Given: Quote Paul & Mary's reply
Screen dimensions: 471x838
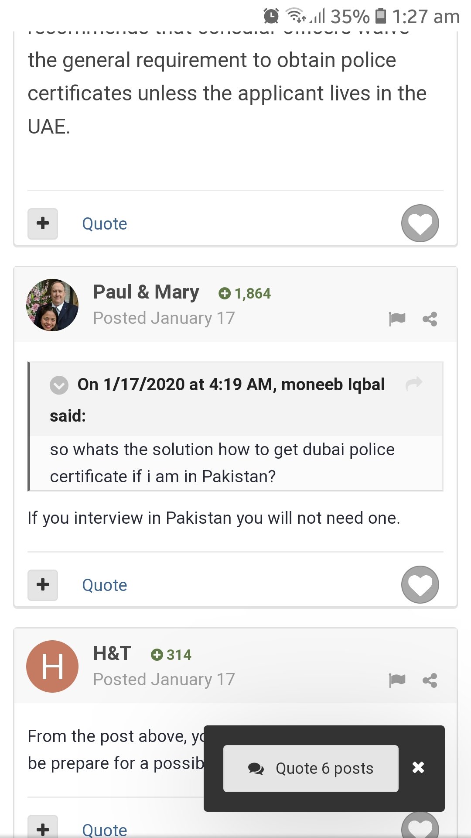Looking at the screenshot, I should point(105,585).
